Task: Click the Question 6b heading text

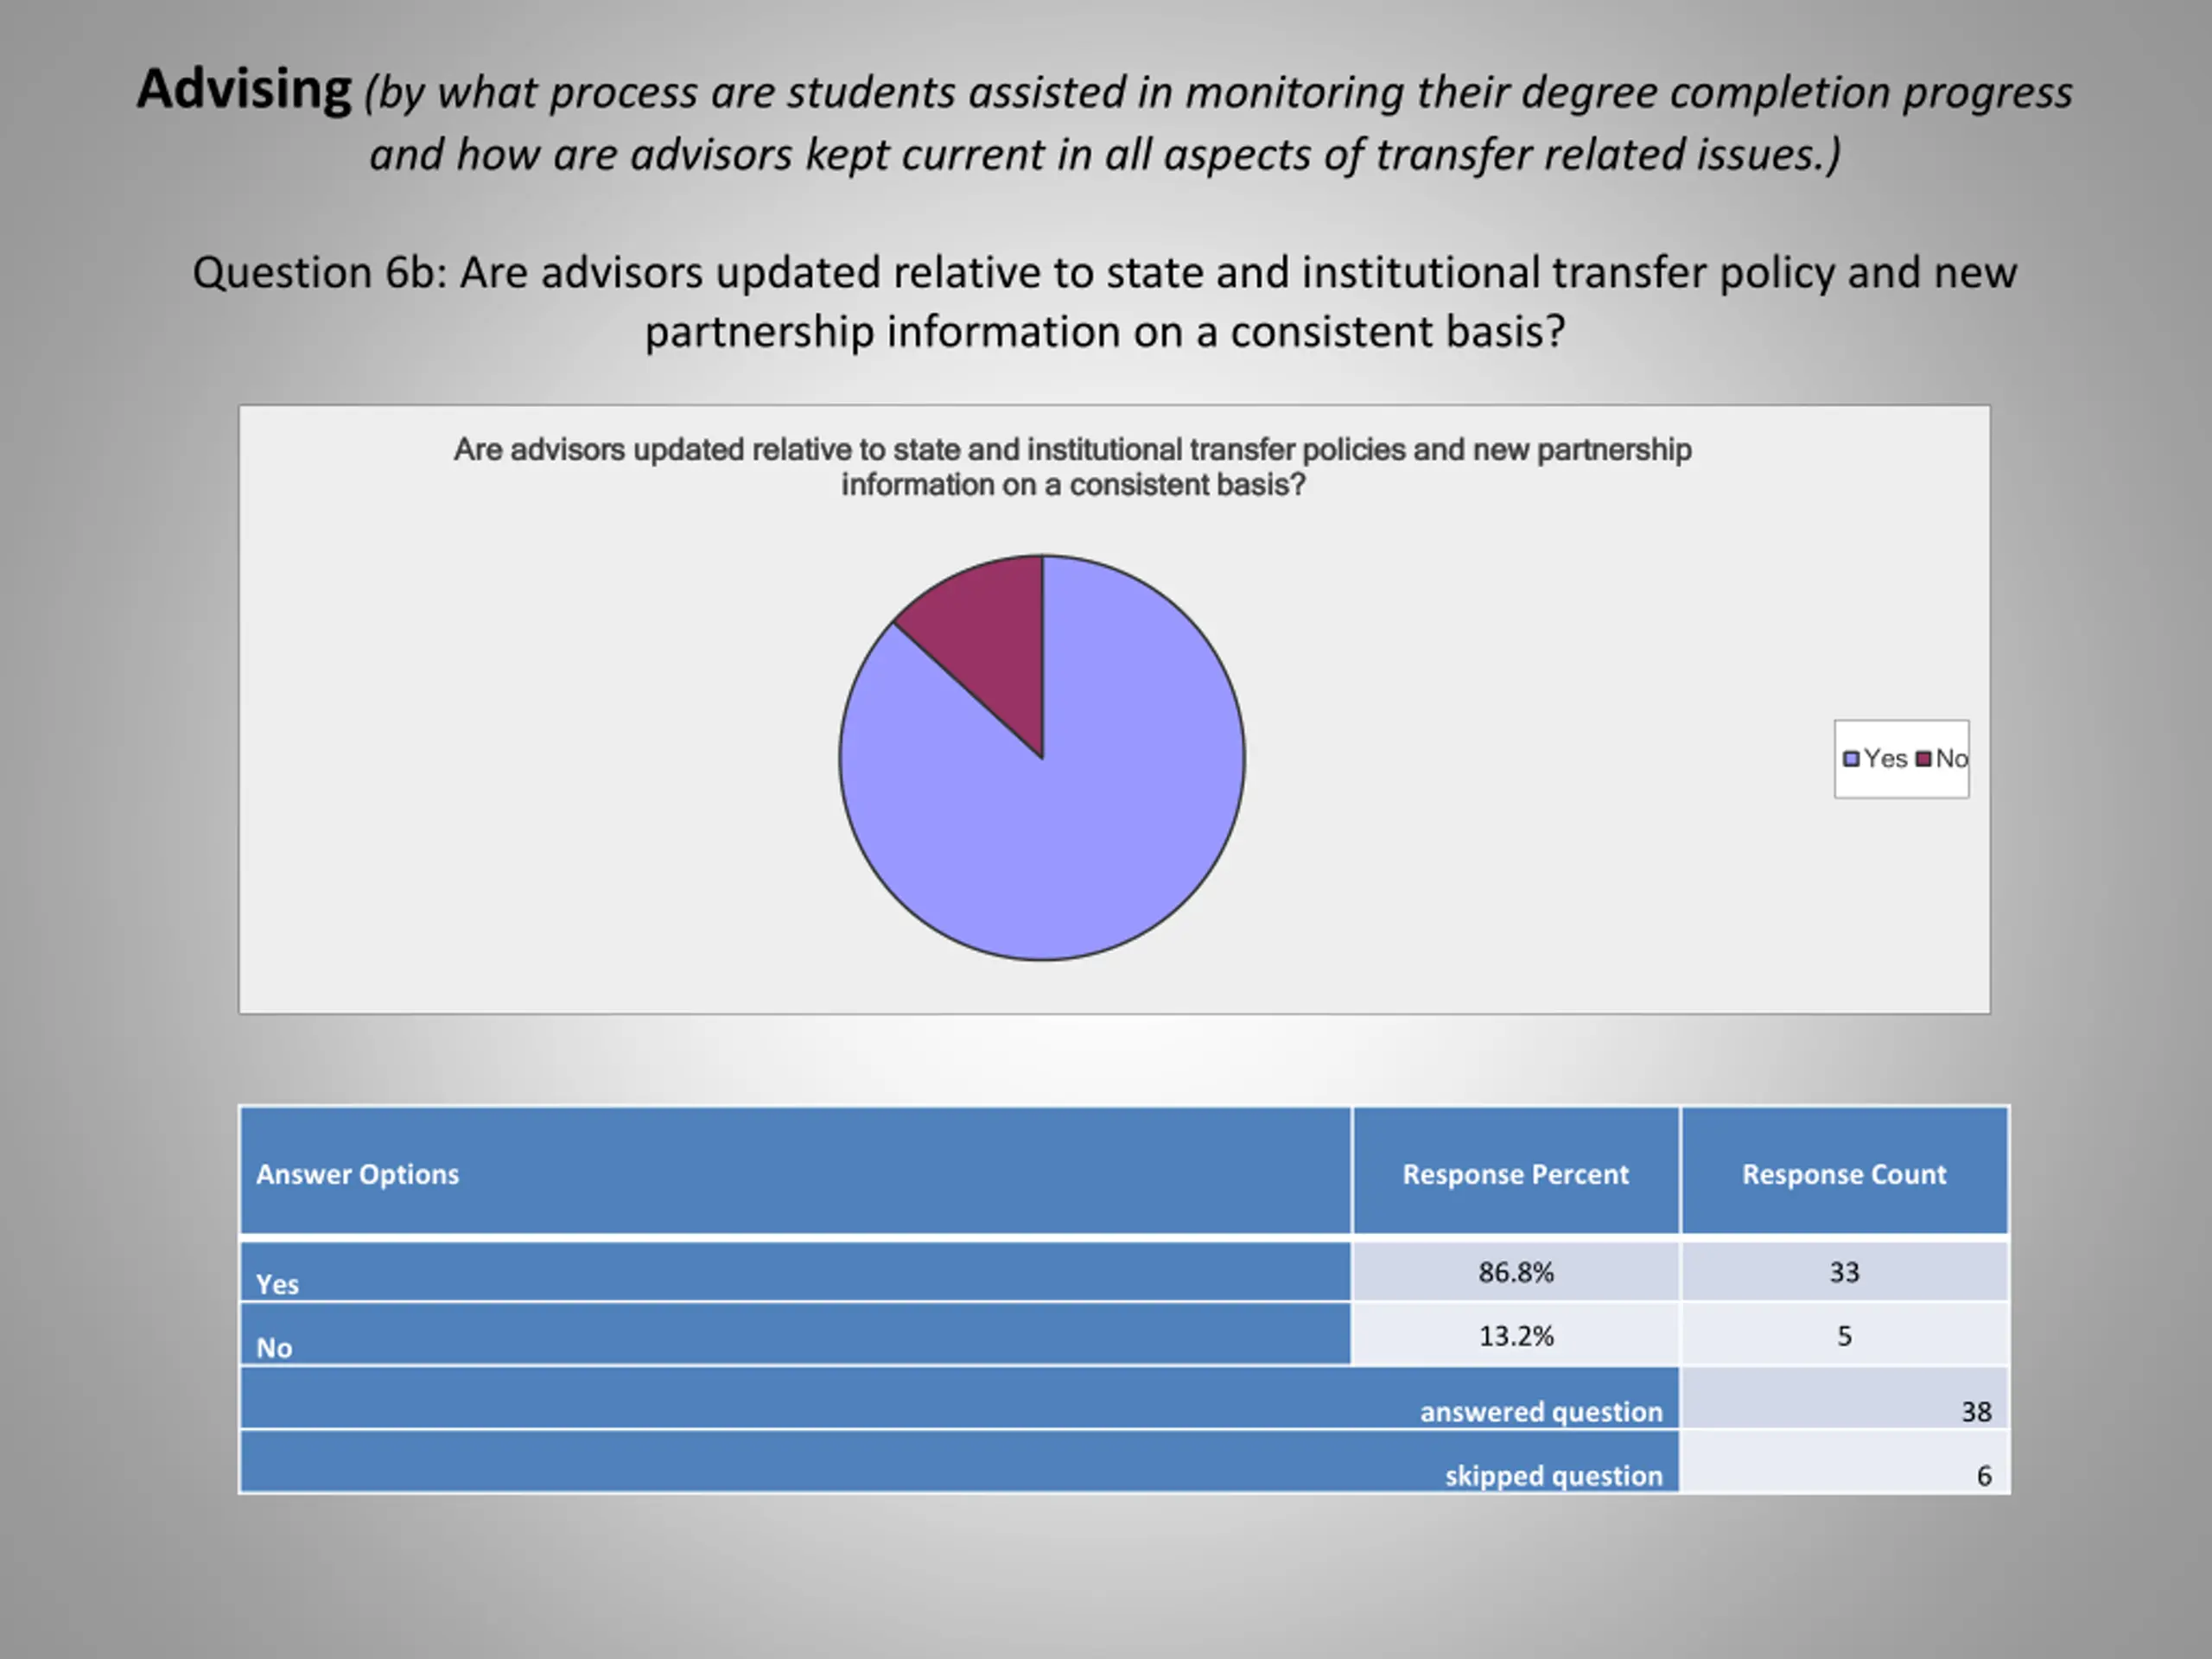Action: [x=1104, y=302]
